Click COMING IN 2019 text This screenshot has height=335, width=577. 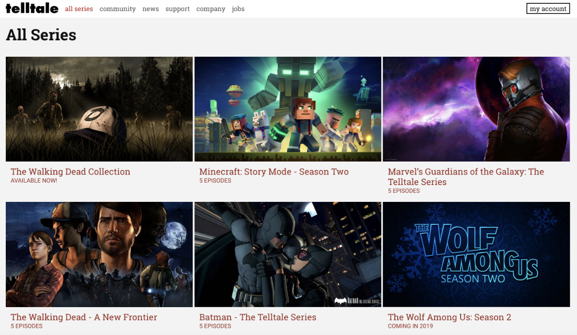point(410,326)
